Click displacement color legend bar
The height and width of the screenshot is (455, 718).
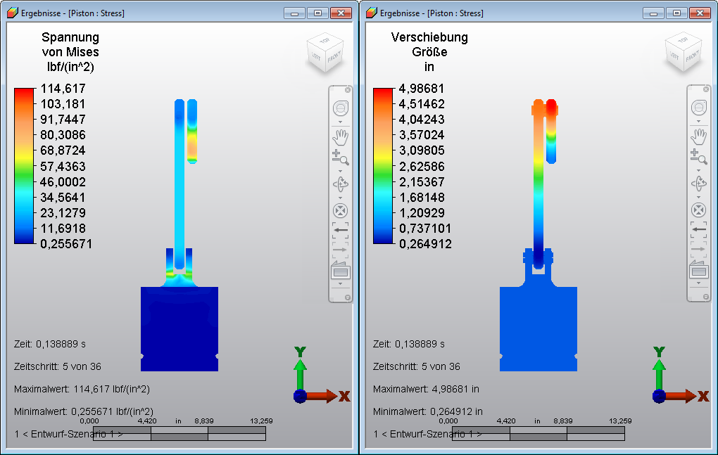click(x=383, y=166)
